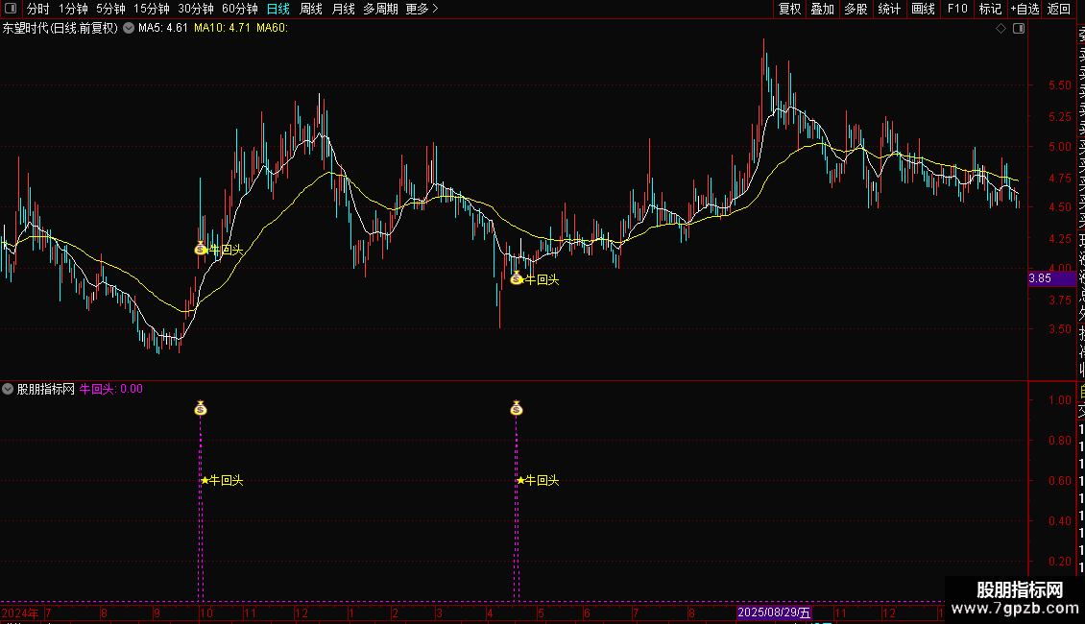
Task: Click the 返回 back button
Action: [x=1059, y=9]
